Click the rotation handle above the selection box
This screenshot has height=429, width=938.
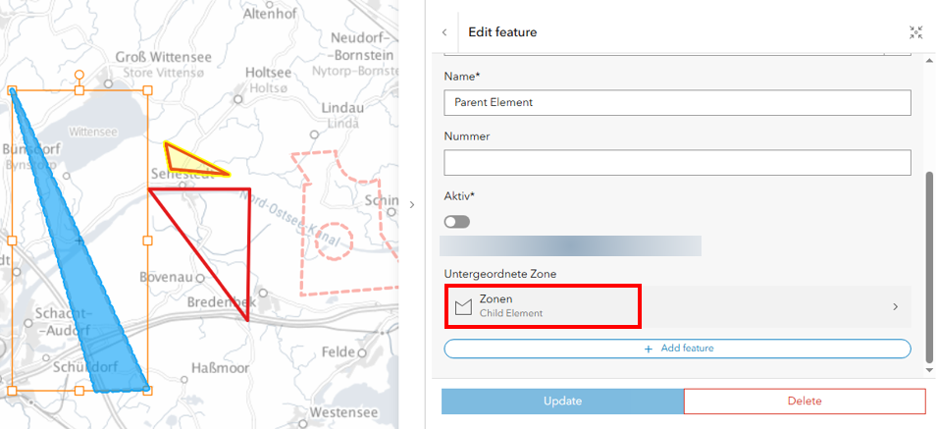click(x=78, y=76)
